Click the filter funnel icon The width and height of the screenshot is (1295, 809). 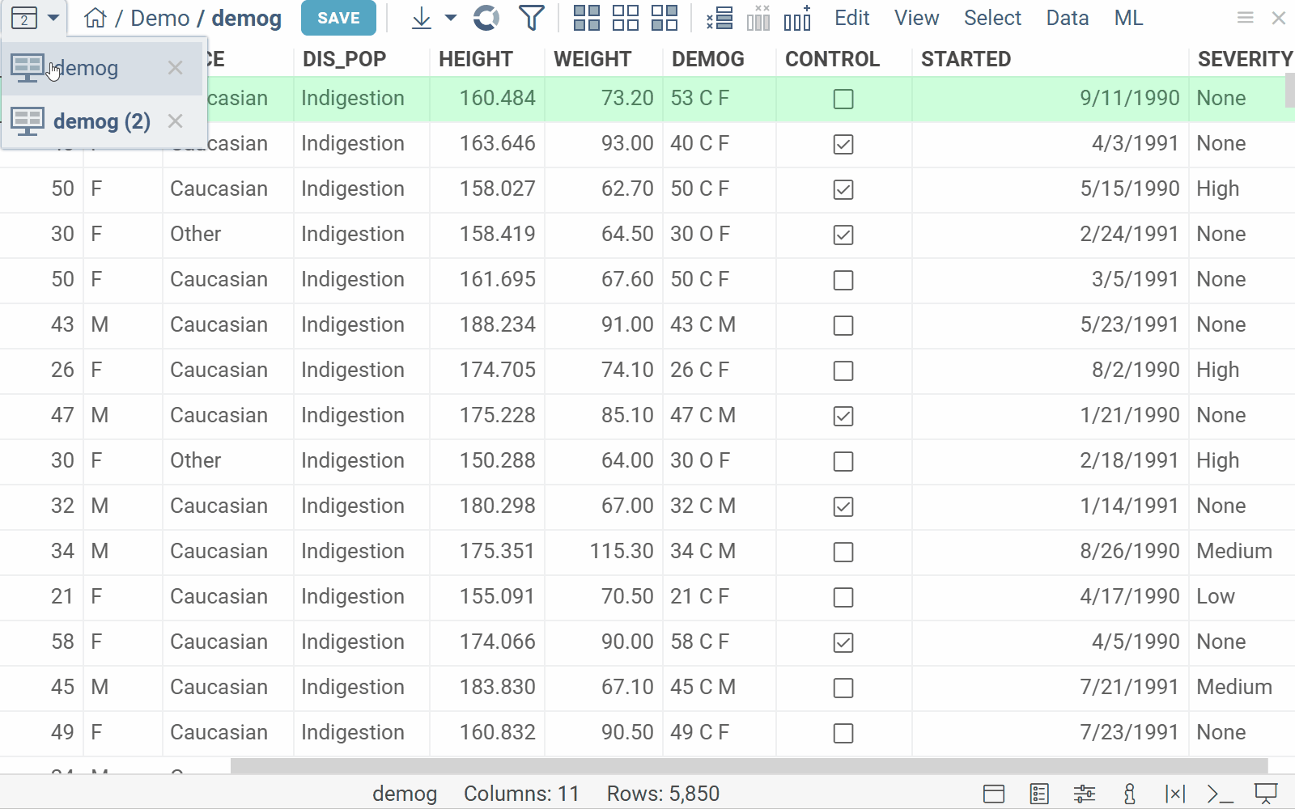pyautogui.click(x=531, y=18)
